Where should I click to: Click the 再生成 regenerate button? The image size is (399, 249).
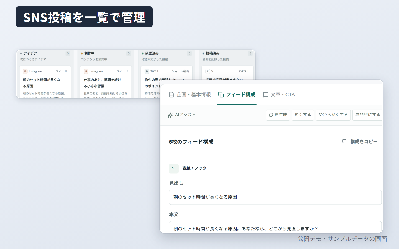(x=278, y=115)
